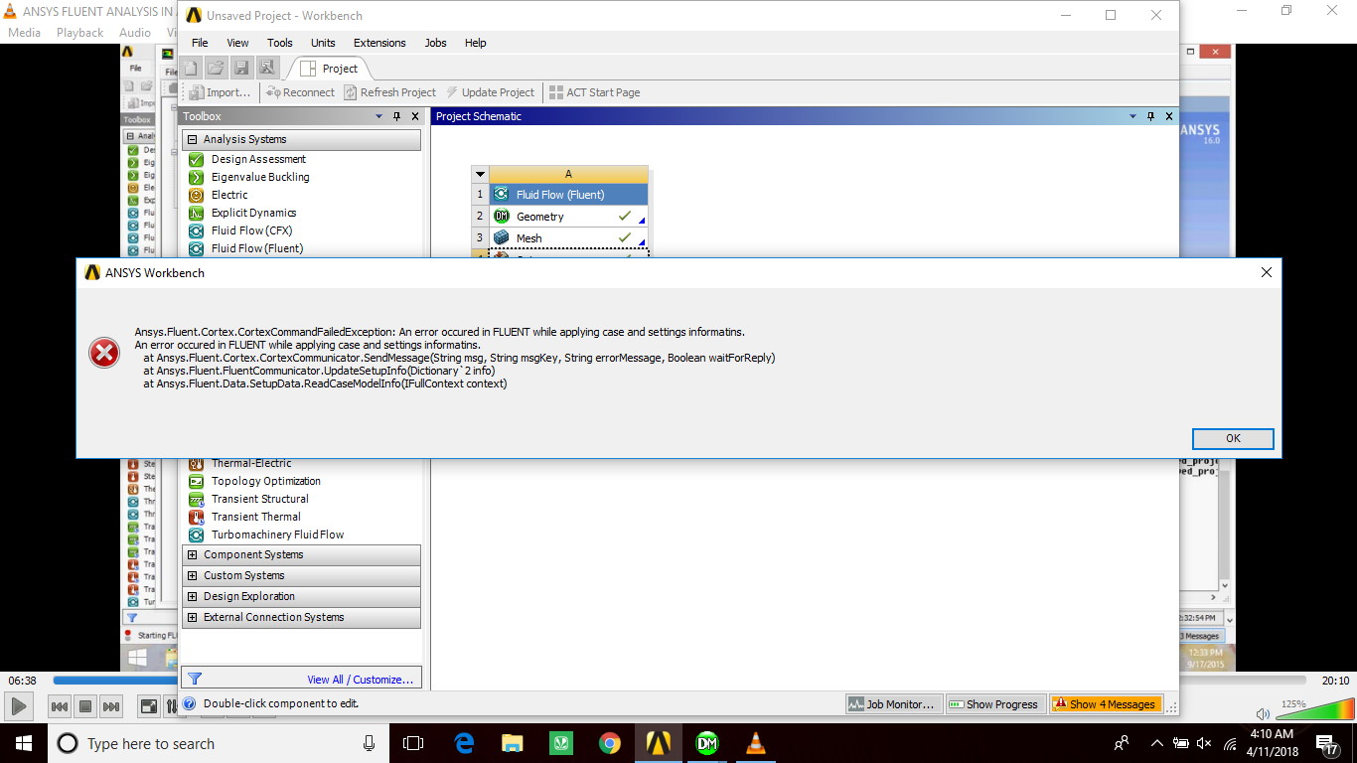The width and height of the screenshot is (1357, 763).
Task: Click Update Project in the toolbar
Action: click(x=490, y=92)
